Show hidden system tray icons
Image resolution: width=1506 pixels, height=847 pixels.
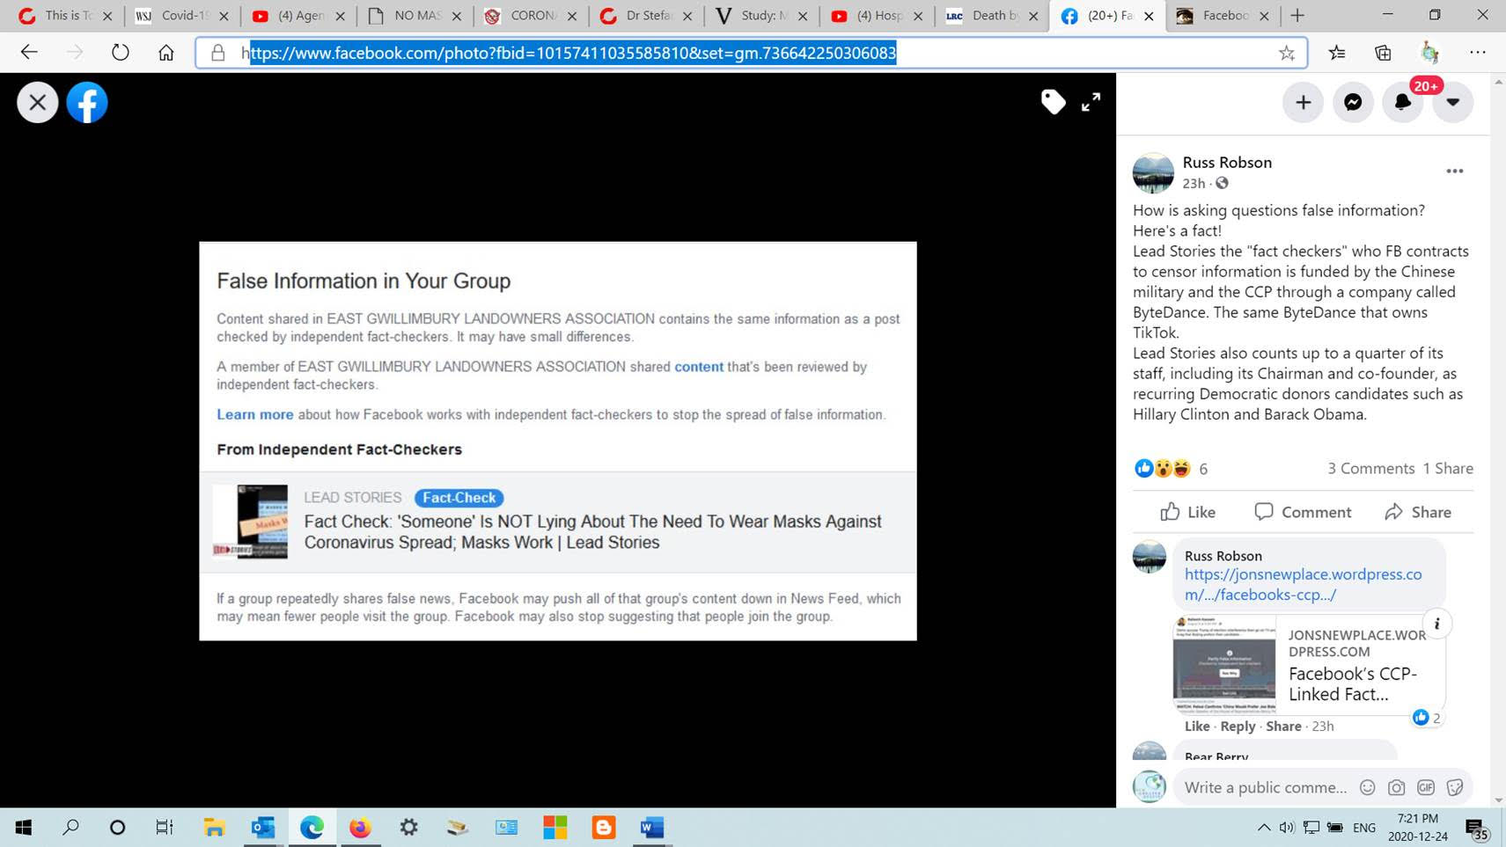[x=1263, y=828]
